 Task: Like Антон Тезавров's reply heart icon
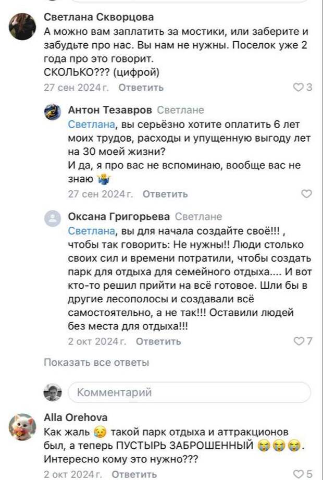coord(307,194)
